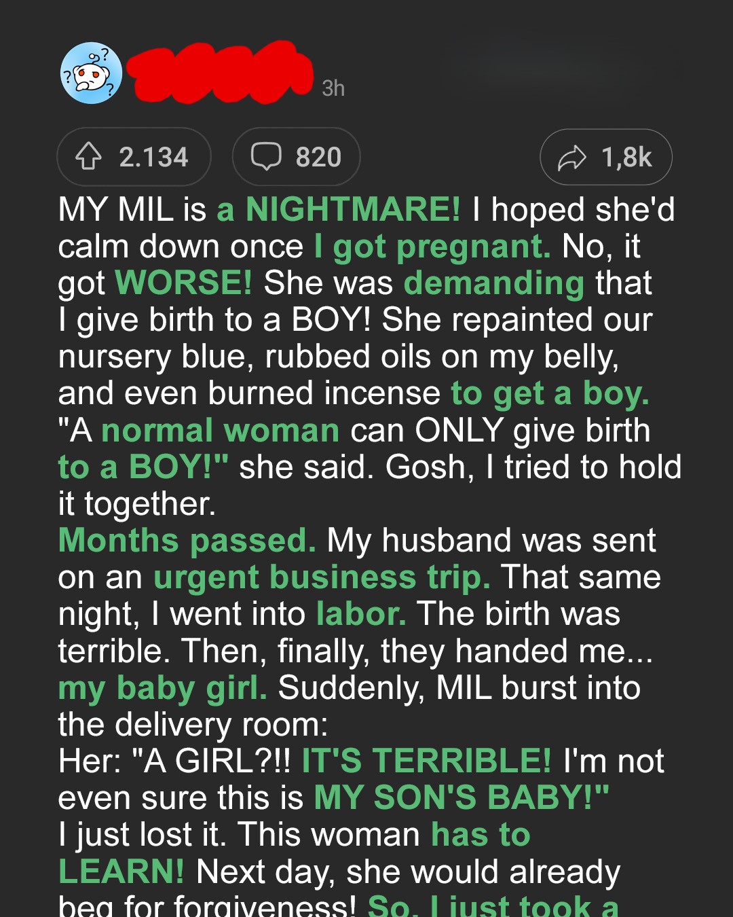Click the phrase "urgent business trip."
The image size is (733, 917).
point(322,578)
